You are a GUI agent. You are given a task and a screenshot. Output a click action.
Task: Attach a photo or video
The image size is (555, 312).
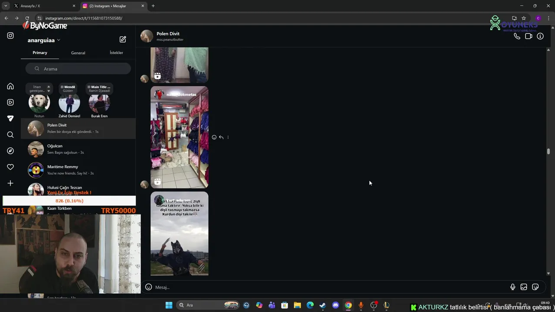(x=524, y=287)
